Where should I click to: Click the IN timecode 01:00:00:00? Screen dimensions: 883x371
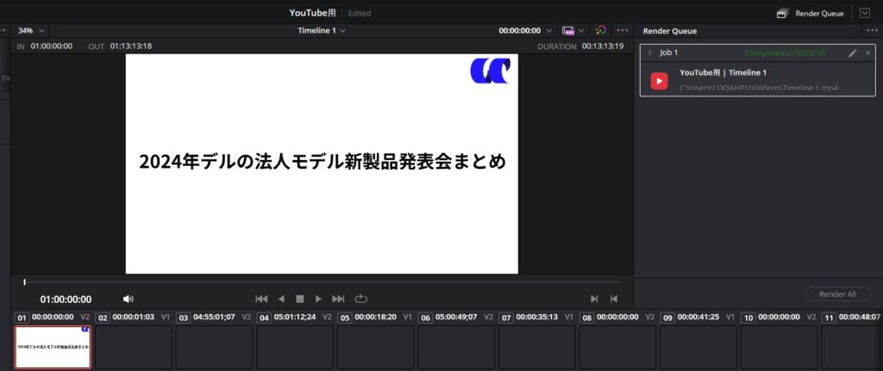coord(51,46)
